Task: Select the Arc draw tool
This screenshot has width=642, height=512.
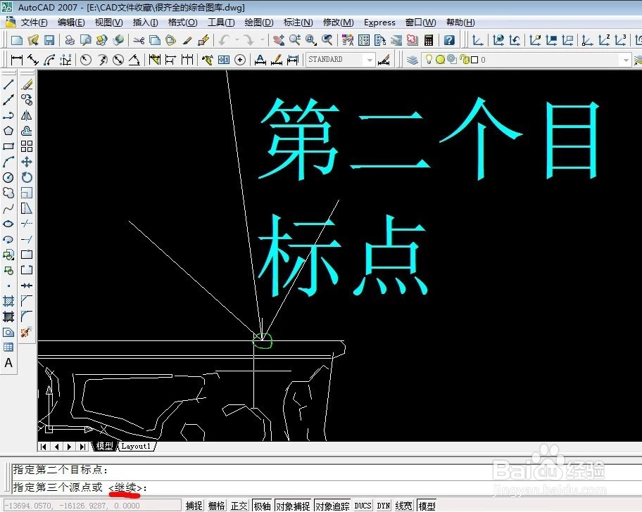Action: (x=8, y=162)
